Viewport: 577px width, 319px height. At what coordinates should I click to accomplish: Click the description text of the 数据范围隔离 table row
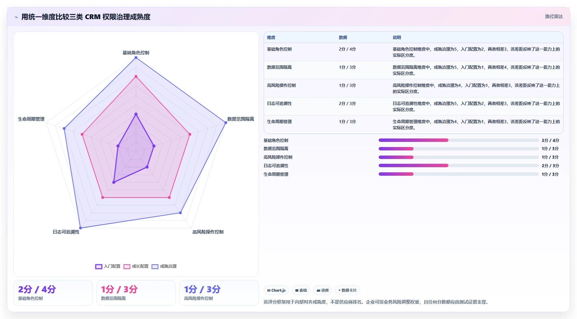[476, 70]
